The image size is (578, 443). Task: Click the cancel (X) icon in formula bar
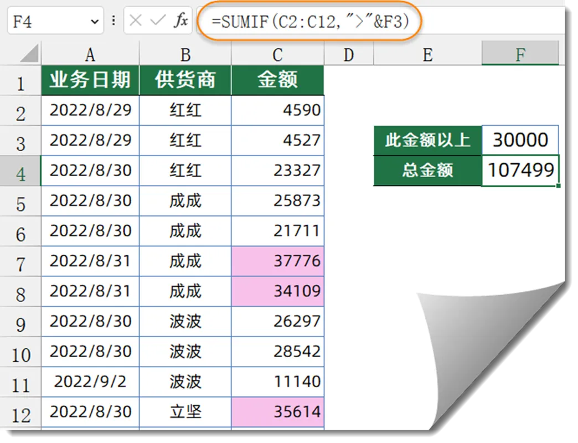(136, 21)
